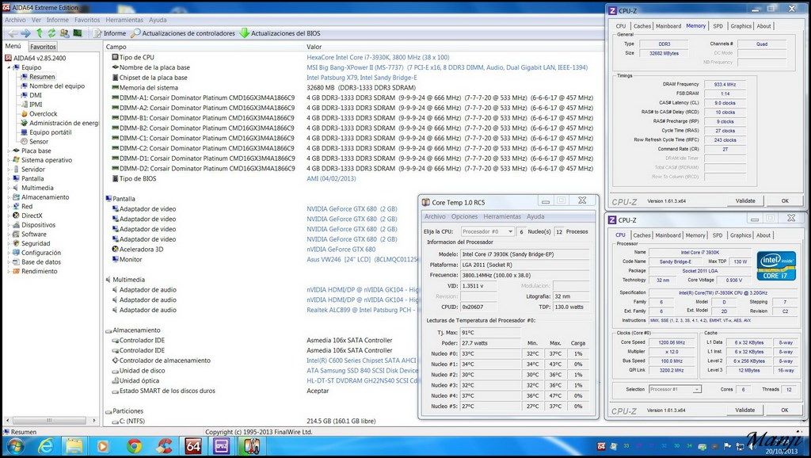
Task: Open Actualizaciones del BIOS
Action: [280, 33]
